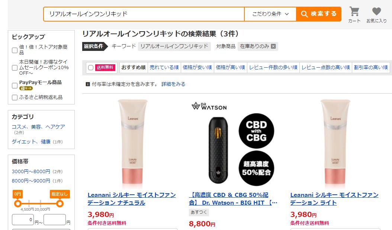The image size is (392, 230).
Task: Sort by 価格が安い順 tab
Action: (197, 67)
